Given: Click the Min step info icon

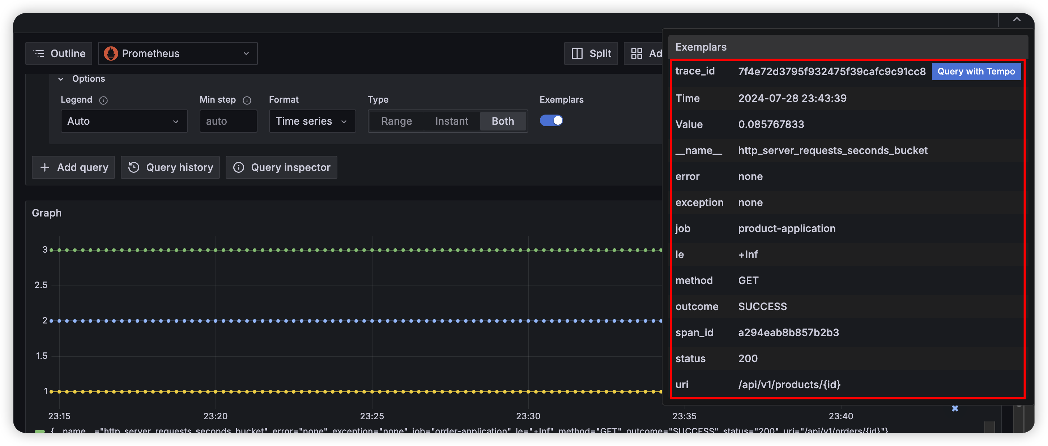Looking at the screenshot, I should tap(247, 100).
